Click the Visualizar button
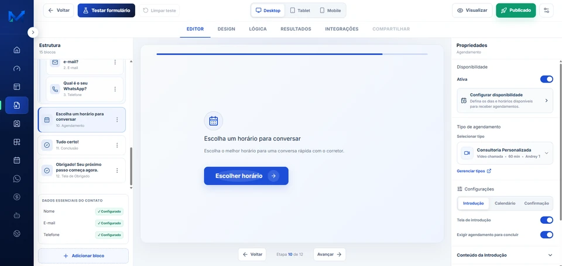This screenshot has width=562, height=266. [x=472, y=11]
